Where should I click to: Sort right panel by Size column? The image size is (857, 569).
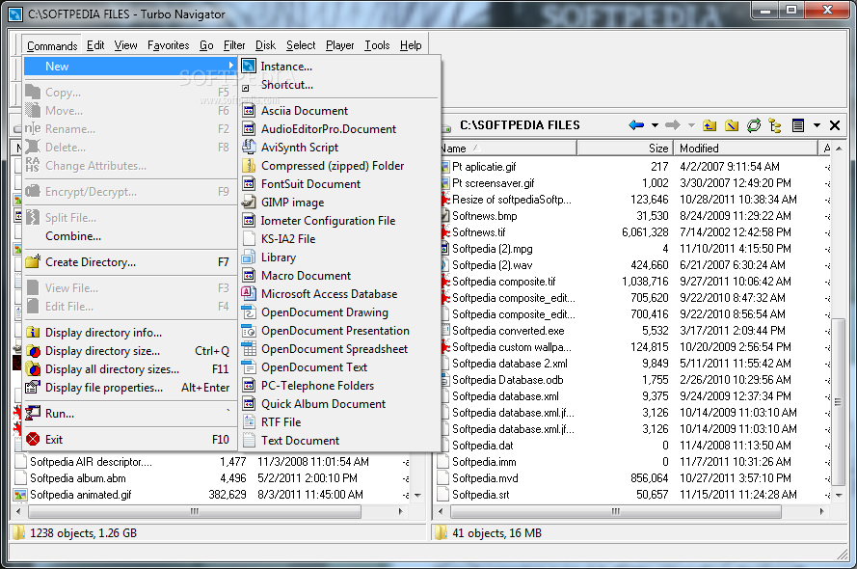[x=624, y=149]
